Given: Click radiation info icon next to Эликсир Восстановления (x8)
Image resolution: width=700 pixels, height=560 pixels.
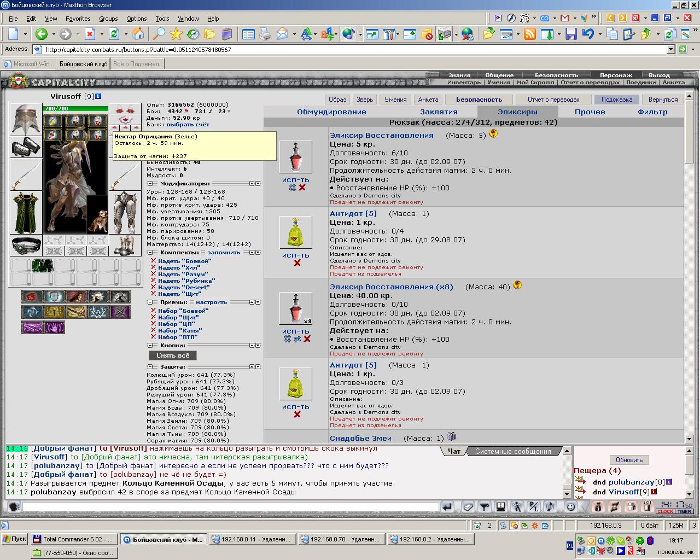Looking at the screenshot, I should coord(517,285).
